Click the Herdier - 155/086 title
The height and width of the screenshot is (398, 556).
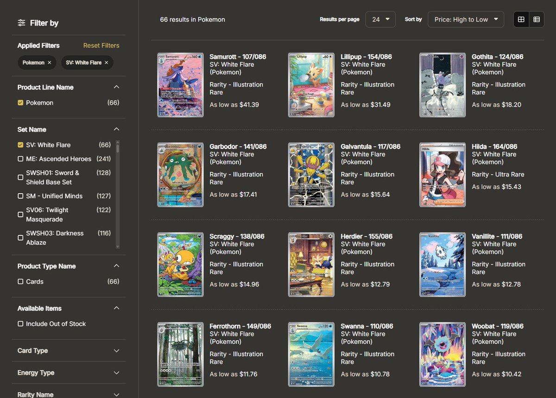tap(366, 236)
